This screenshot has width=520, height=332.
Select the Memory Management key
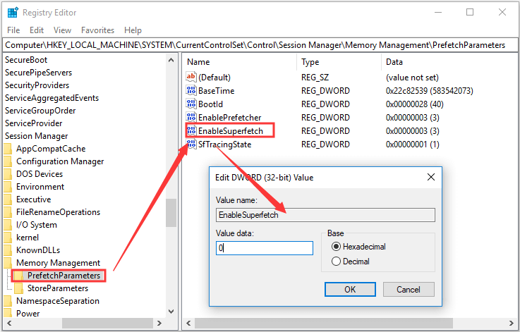58,263
